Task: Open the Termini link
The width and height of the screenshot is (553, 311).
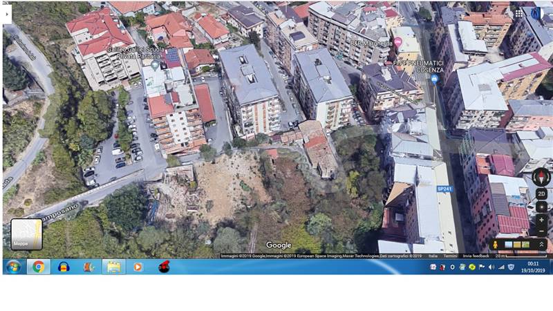Action: tap(450, 256)
